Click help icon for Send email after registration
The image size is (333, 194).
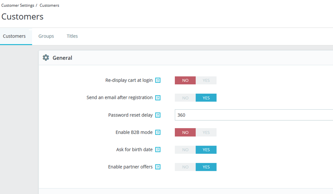pos(158,98)
